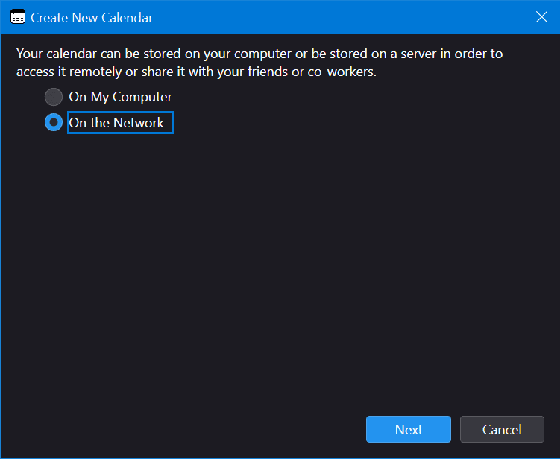Click the storage description paragraph
The width and height of the screenshot is (560, 459).
click(259, 63)
